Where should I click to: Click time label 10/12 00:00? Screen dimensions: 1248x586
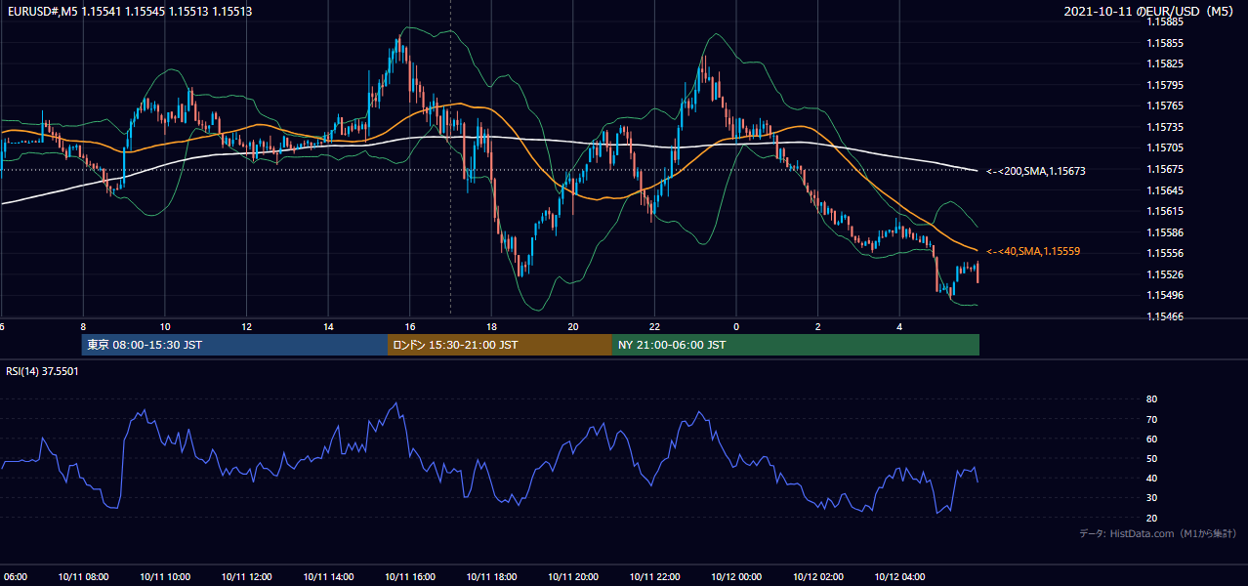tap(736, 576)
